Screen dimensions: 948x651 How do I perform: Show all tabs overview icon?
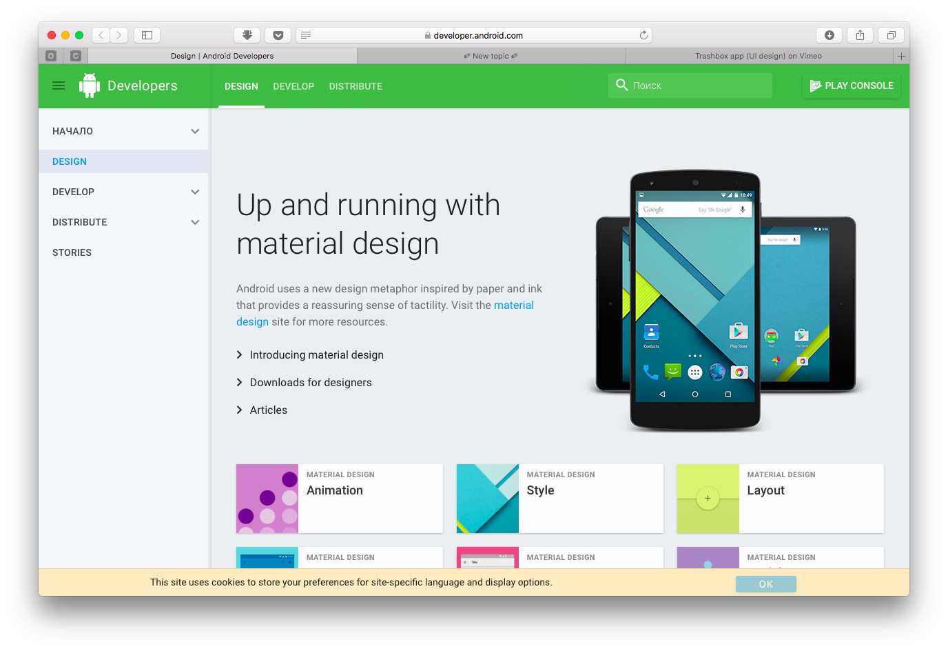coord(891,34)
